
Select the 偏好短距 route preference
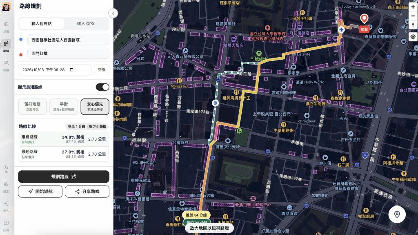pos(33,107)
